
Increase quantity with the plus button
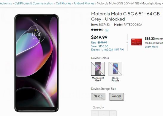tap(113, 113)
